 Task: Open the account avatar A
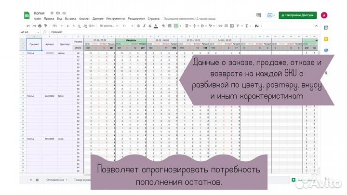324,15
